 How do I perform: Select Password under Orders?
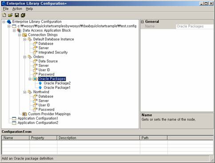pos(46,74)
